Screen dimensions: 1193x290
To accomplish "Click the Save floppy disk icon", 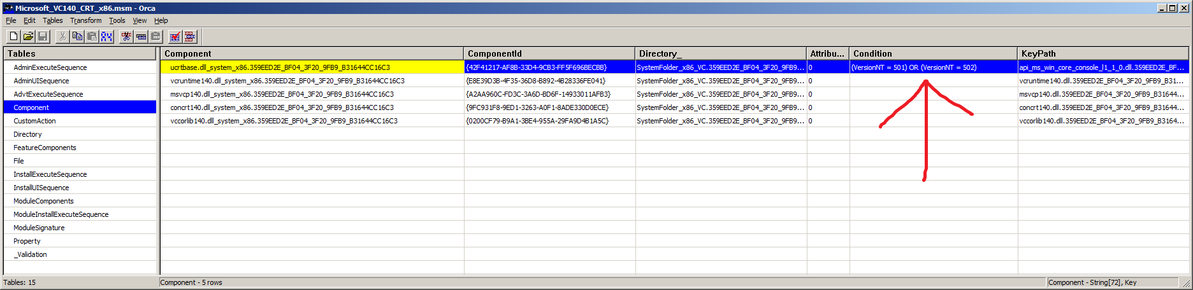I will pos(43,37).
